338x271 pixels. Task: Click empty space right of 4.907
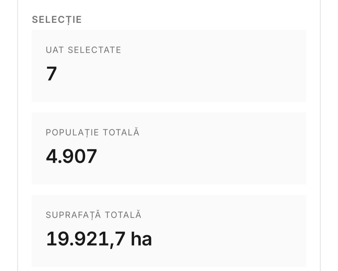201,156
